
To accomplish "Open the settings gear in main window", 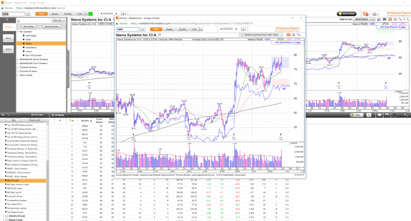I will [374, 14].
